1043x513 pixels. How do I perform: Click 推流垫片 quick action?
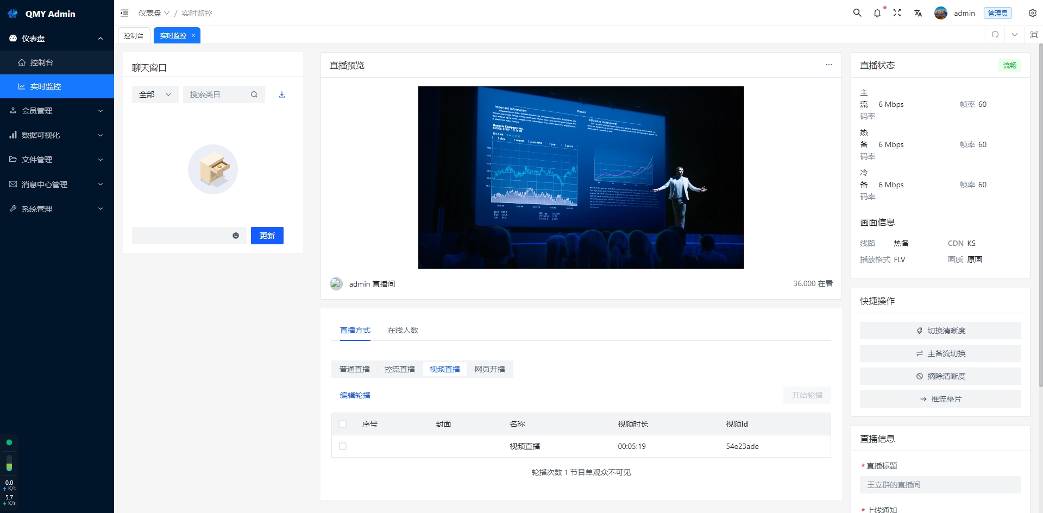coord(940,399)
